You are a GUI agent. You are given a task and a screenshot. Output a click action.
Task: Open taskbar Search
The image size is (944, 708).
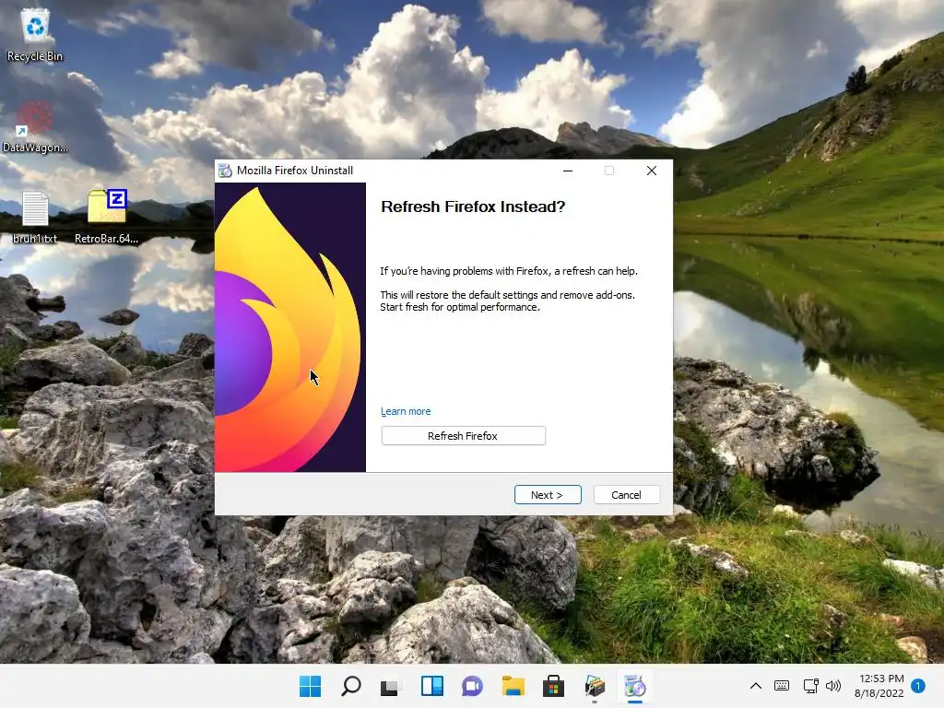pyautogui.click(x=351, y=686)
